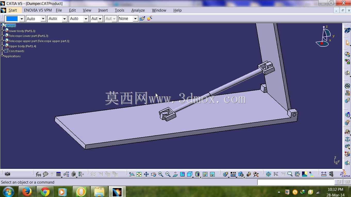Open the Analyze menu
Image resolution: width=351 pixels, height=197 pixels.
(x=138, y=10)
